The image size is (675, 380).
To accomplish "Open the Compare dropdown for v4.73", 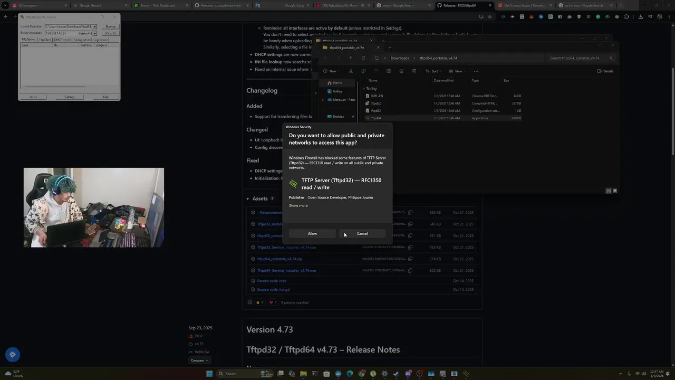I will (199, 360).
